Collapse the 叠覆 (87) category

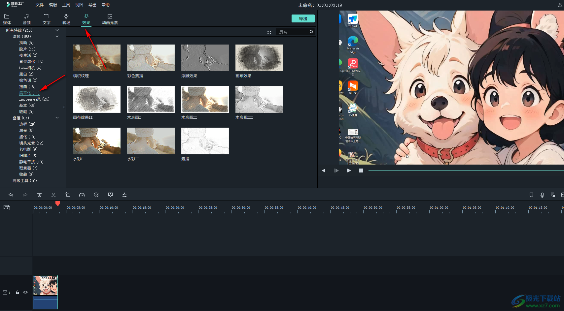click(57, 118)
